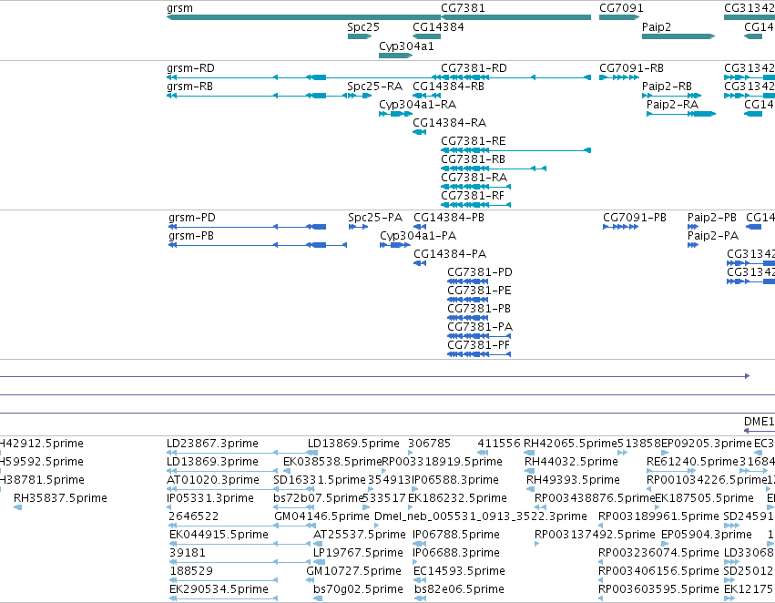Select the CG7381-PE protein label
Viewport: 775px width, 603px height.
click(x=479, y=291)
